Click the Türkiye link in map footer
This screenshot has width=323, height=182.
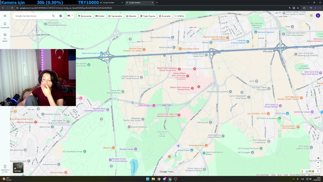click(x=273, y=175)
